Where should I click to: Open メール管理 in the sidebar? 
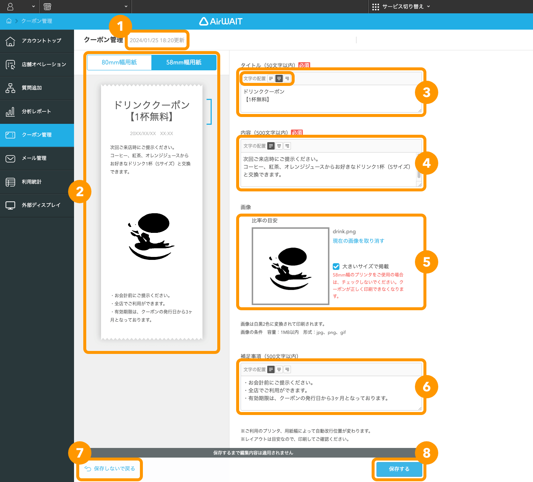click(37, 158)
